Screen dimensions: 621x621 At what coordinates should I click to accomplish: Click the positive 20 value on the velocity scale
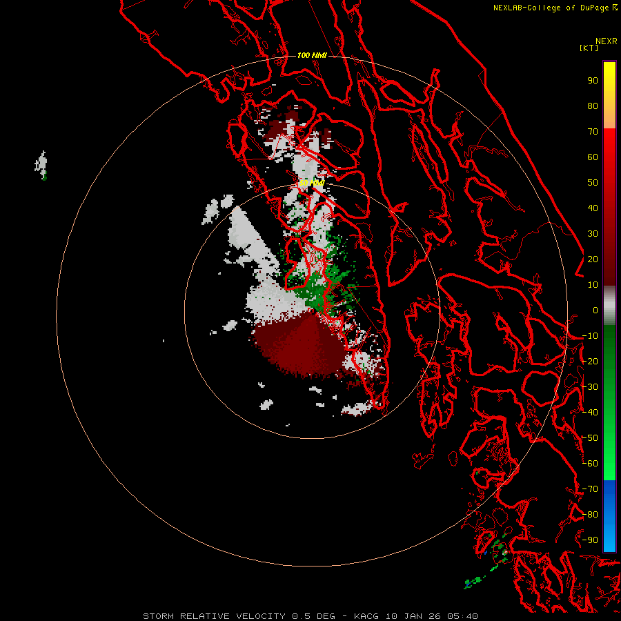point(593,259)
